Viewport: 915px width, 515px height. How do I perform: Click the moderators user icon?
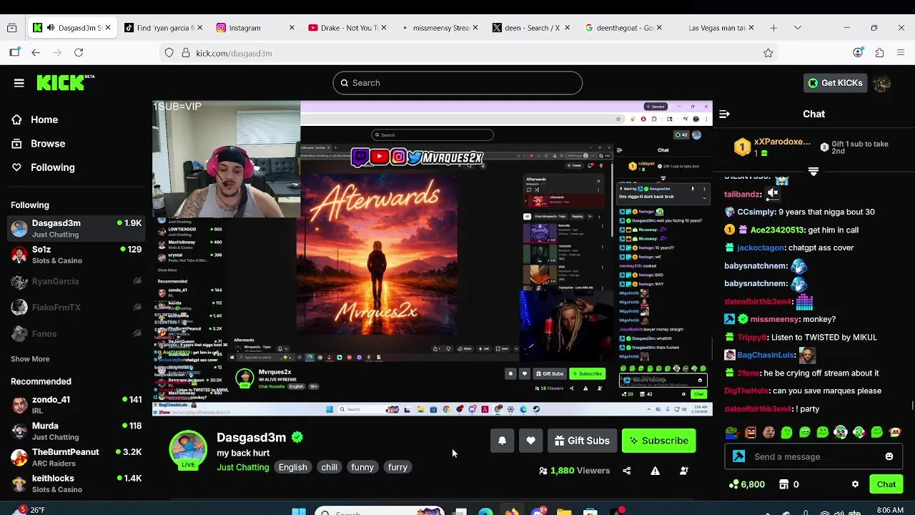point(684,471)
